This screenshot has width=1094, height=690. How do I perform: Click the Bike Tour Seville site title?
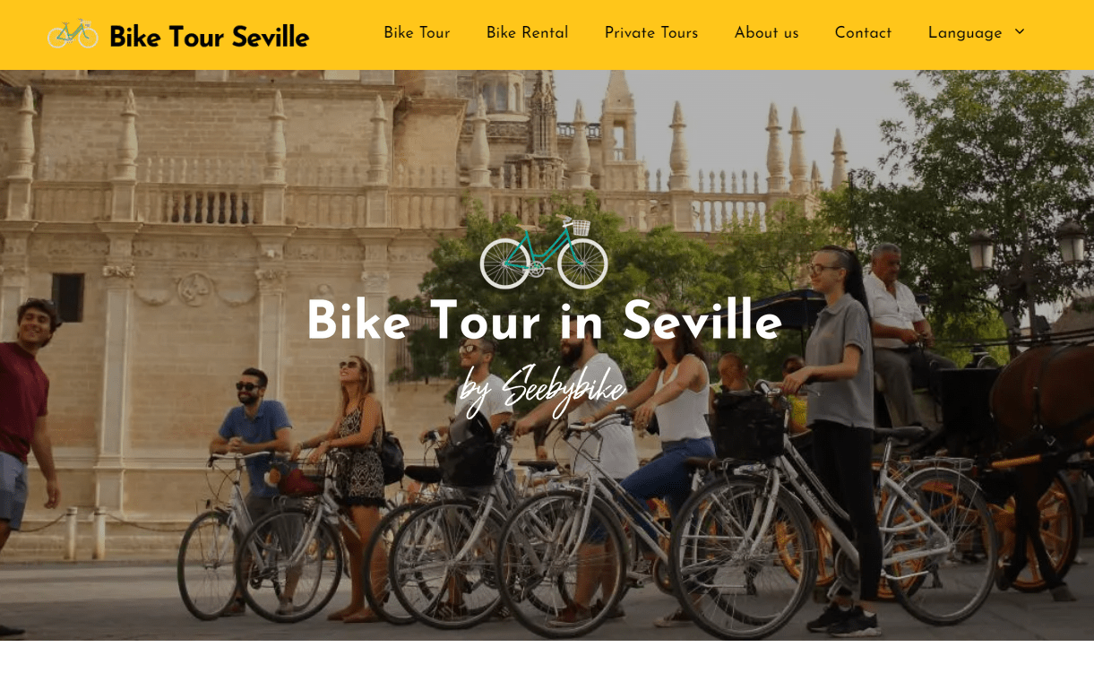tap(209, 37)
